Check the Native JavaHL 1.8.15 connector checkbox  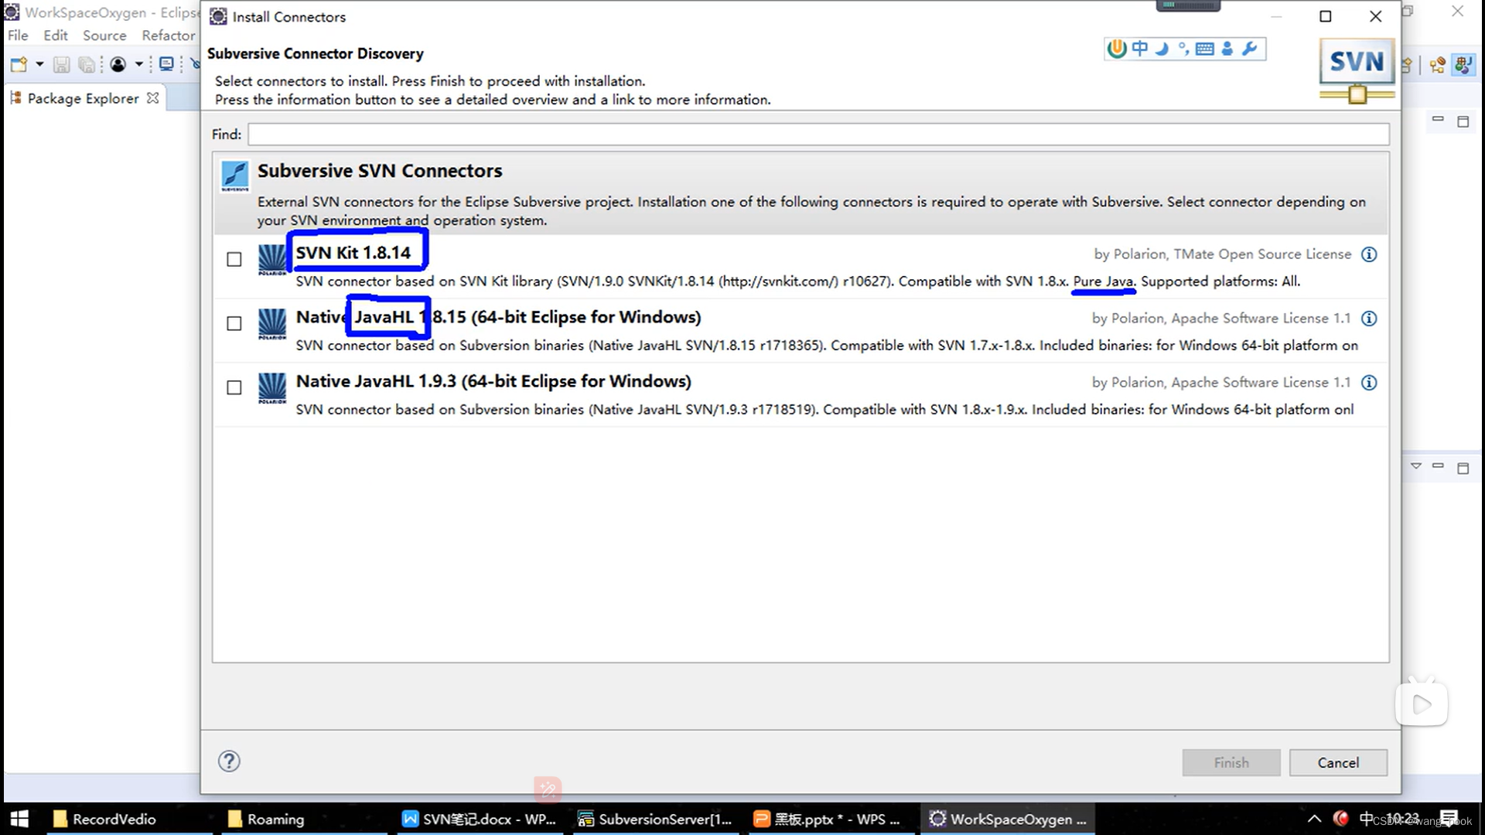point(234,323)
